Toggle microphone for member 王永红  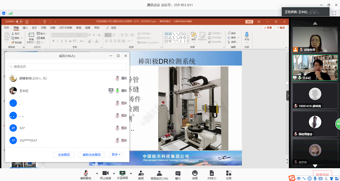click(117, 90)
